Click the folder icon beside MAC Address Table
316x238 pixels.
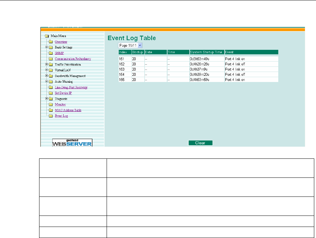tap(51, 110)
